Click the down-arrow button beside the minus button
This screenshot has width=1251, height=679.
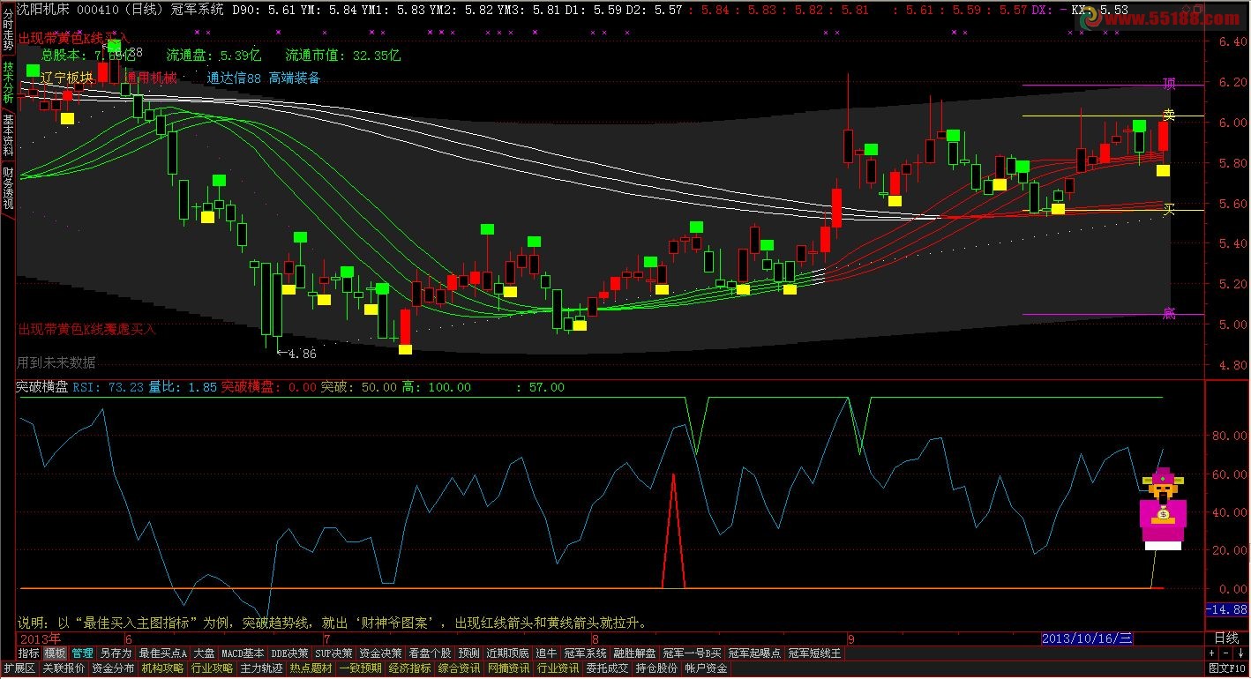(1240, 653)
